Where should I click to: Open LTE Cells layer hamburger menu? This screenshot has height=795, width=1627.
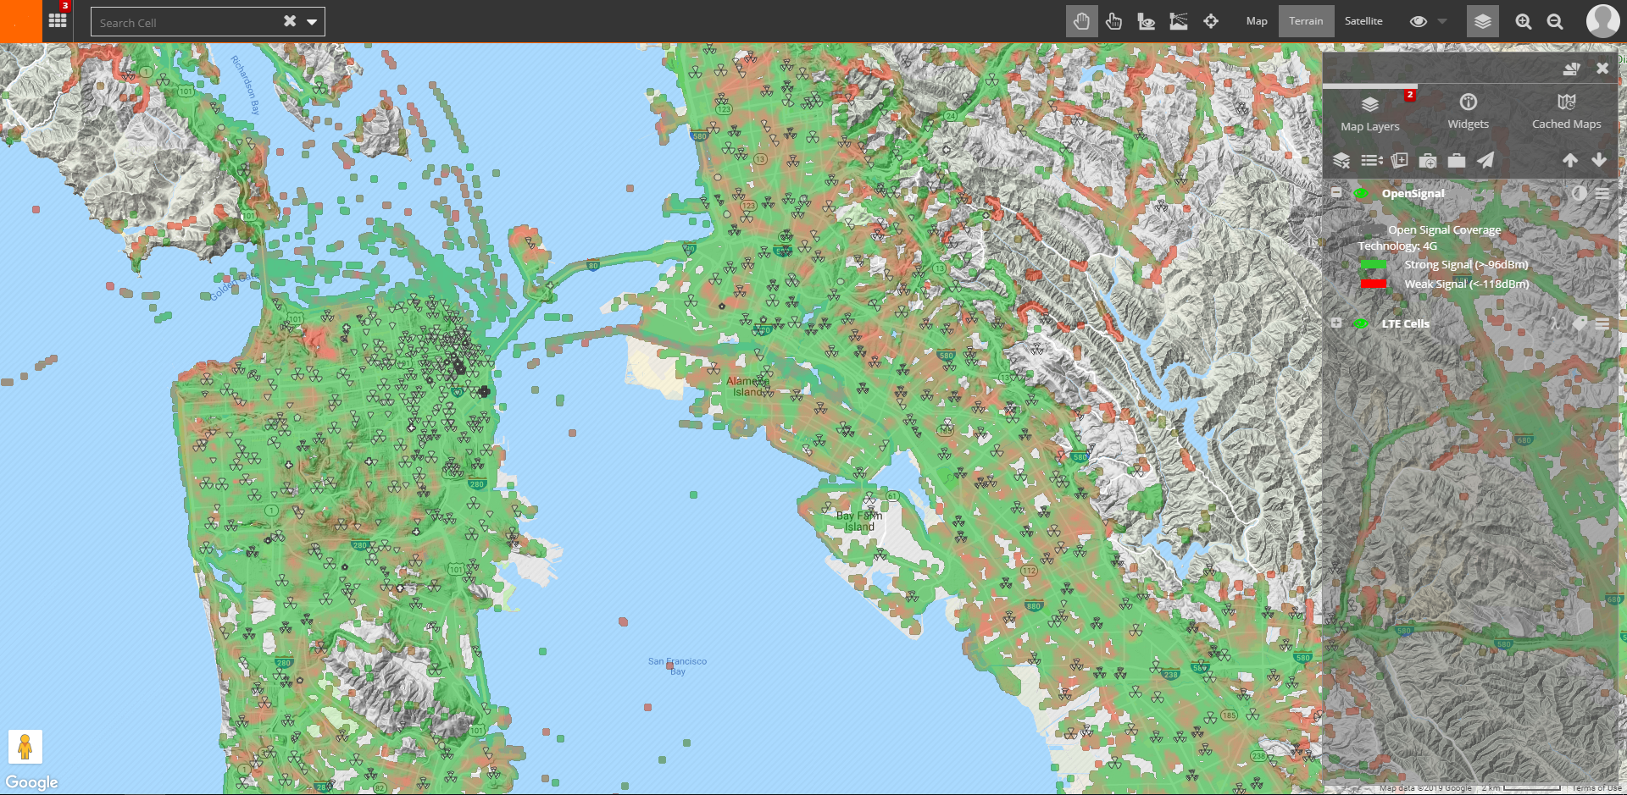(x=1602, y=323)
